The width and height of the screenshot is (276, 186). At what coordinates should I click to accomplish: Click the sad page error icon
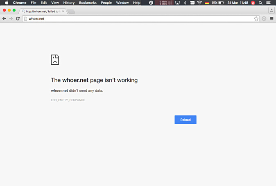55,60
